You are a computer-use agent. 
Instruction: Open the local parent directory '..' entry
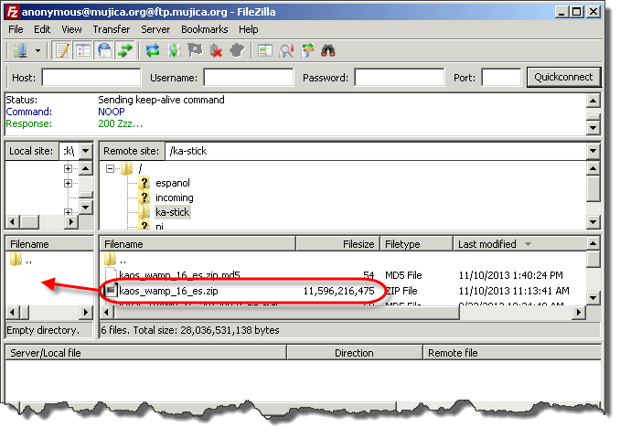click(21, 260)
